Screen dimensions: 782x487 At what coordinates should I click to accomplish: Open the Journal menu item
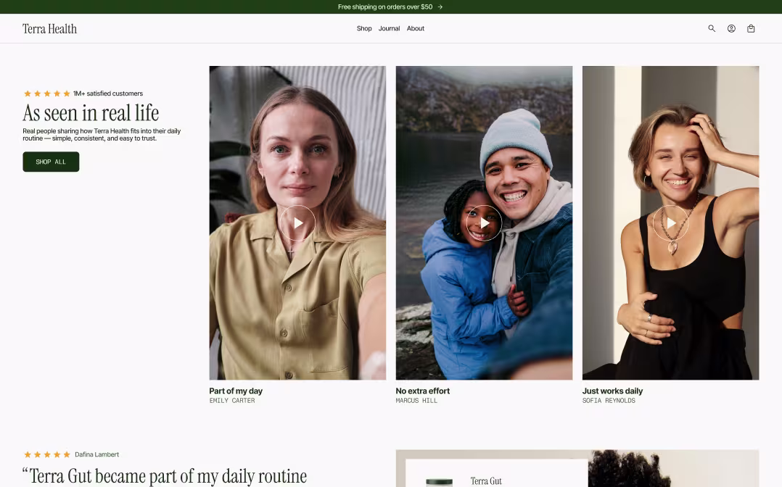[389, 28]
